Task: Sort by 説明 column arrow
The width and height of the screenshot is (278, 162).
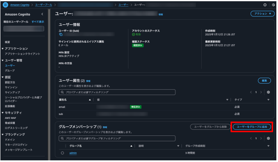Action: [178, 146]
